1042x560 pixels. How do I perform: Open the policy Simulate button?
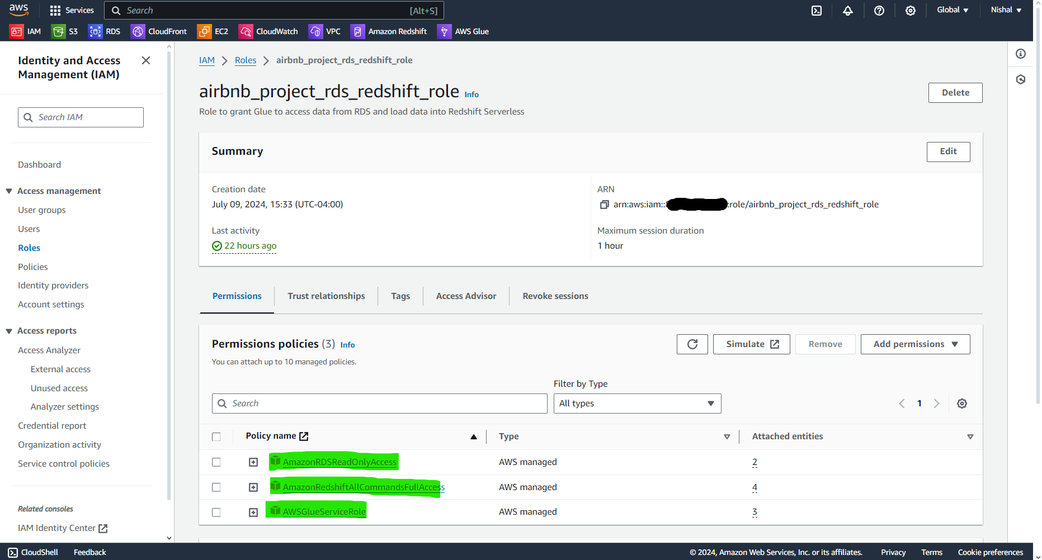click(x=751, y=344)
